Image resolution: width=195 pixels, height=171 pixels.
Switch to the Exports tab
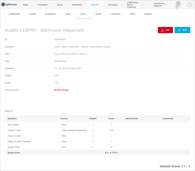tap(148, 14)
